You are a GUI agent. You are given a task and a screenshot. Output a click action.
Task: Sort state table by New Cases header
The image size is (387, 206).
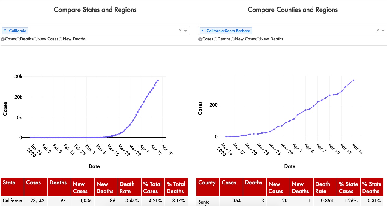point(83,187)
